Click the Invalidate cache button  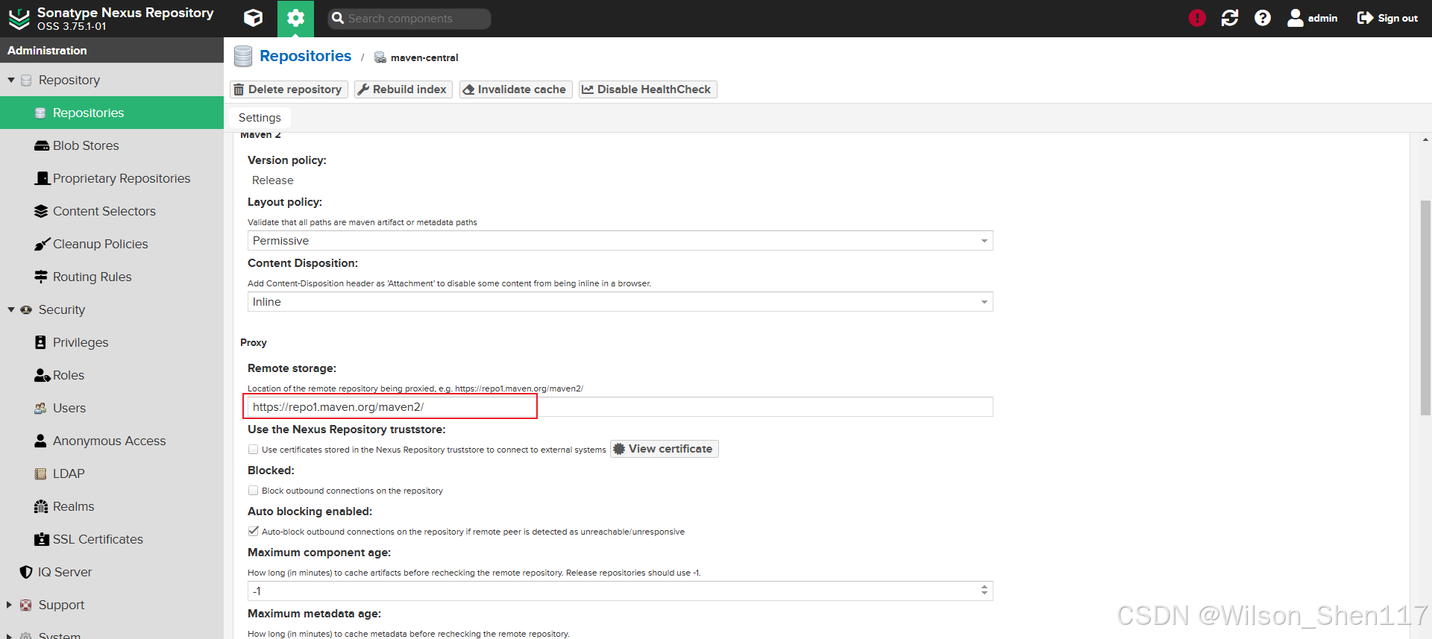click(515, 89)
